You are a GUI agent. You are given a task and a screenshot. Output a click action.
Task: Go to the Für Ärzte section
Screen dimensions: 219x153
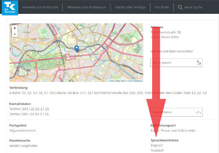162,7
